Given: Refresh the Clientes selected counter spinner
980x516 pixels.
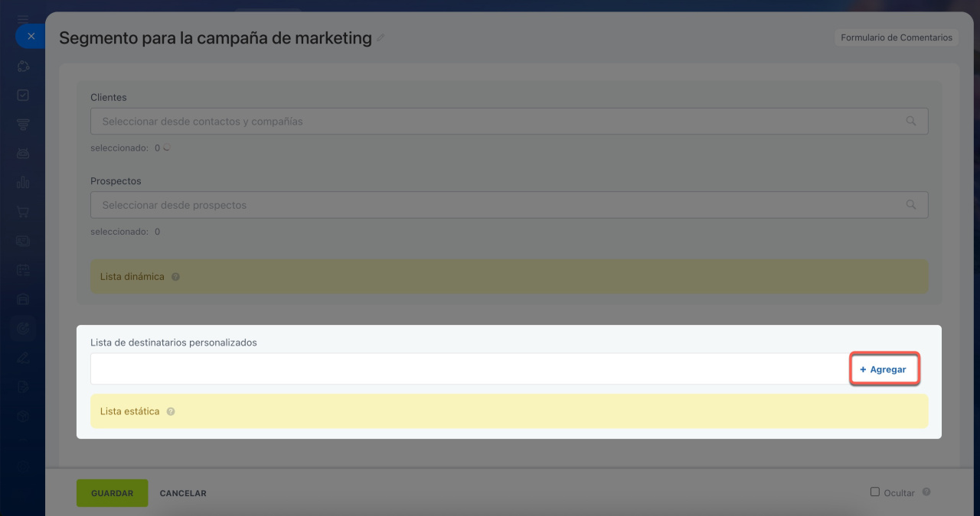Looking at the screenshot, I should point(166,148).
